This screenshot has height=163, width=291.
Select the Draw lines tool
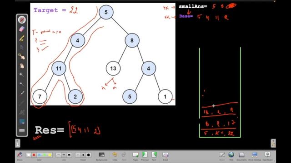[22, 103]
